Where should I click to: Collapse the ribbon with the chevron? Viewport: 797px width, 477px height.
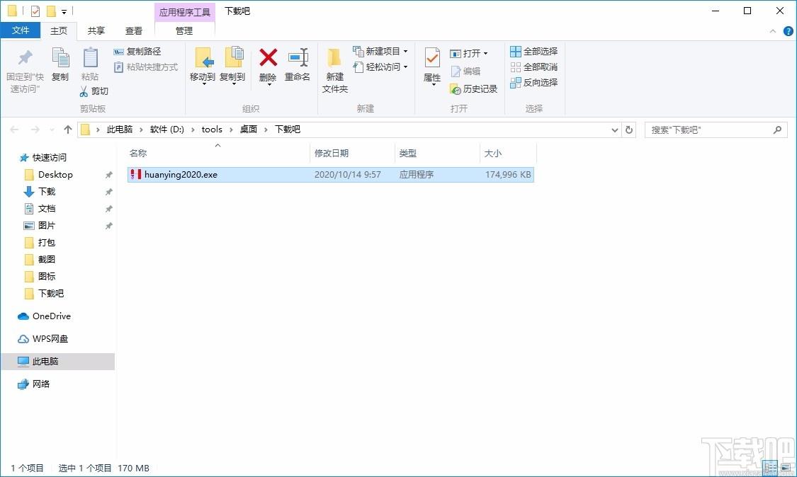773,31
